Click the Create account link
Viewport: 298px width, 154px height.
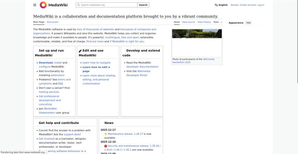[248, 5]
